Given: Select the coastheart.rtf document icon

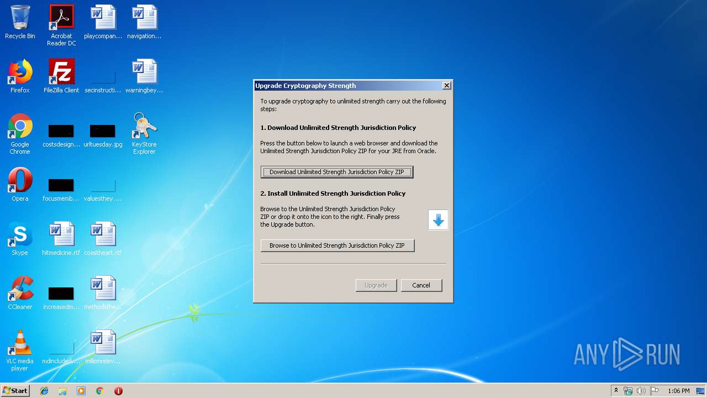Looking at the screenshot, I should (x=103, y=239).
